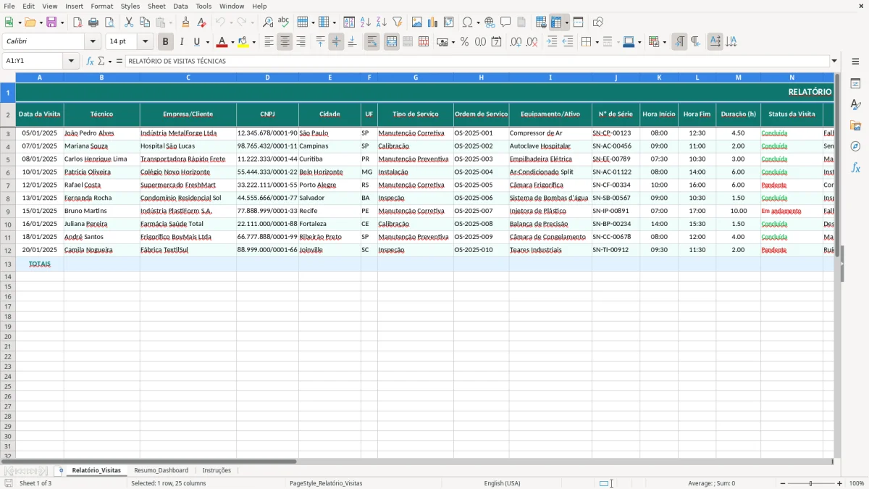Click the Add Decimal Place icon
Screen dimensions: 869x489
(x=516, y=42)
